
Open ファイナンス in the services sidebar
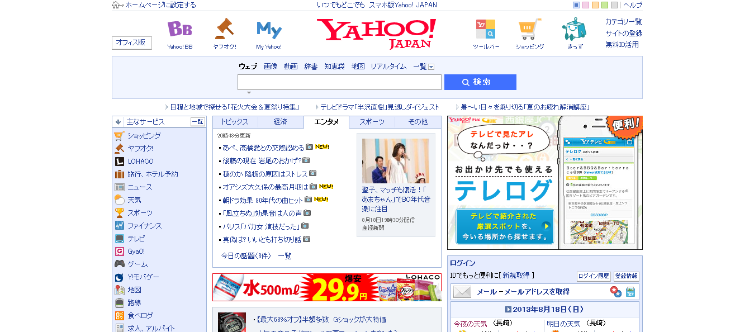144,226
